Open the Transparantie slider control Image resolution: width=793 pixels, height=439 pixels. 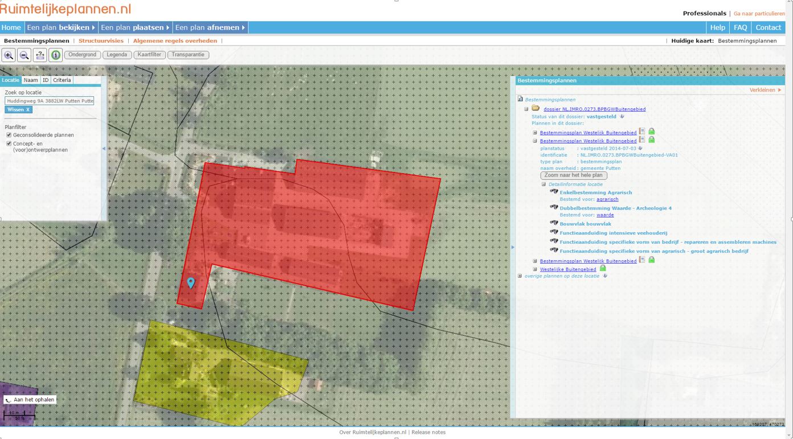point(188,55)
